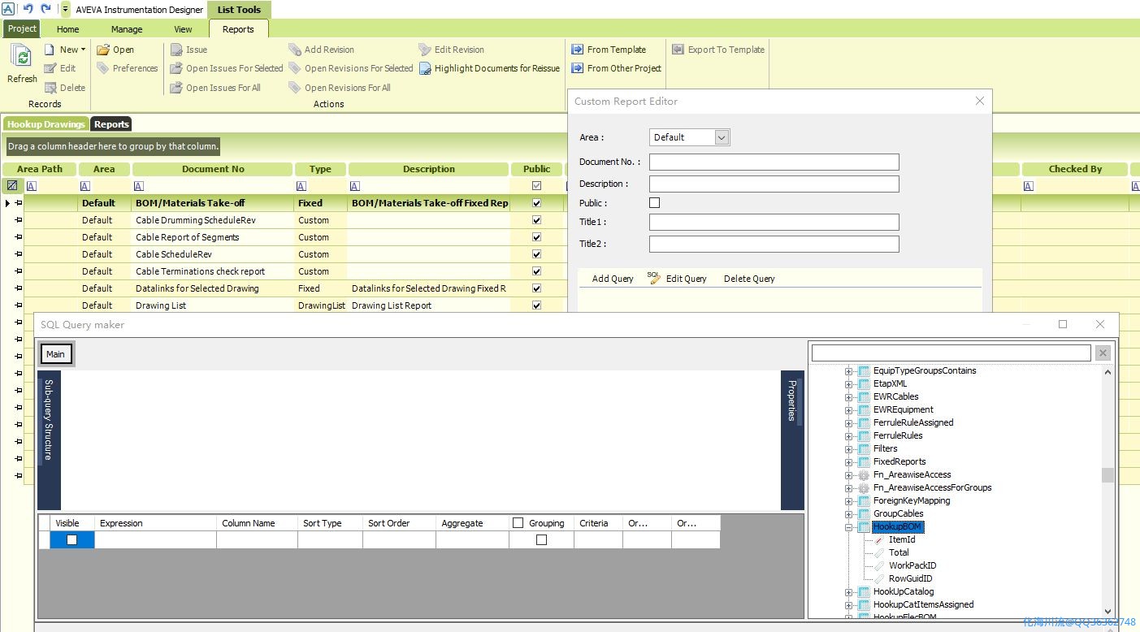The image size is (1140, 632).
Task: Open the Project tab
Action: 22,28
